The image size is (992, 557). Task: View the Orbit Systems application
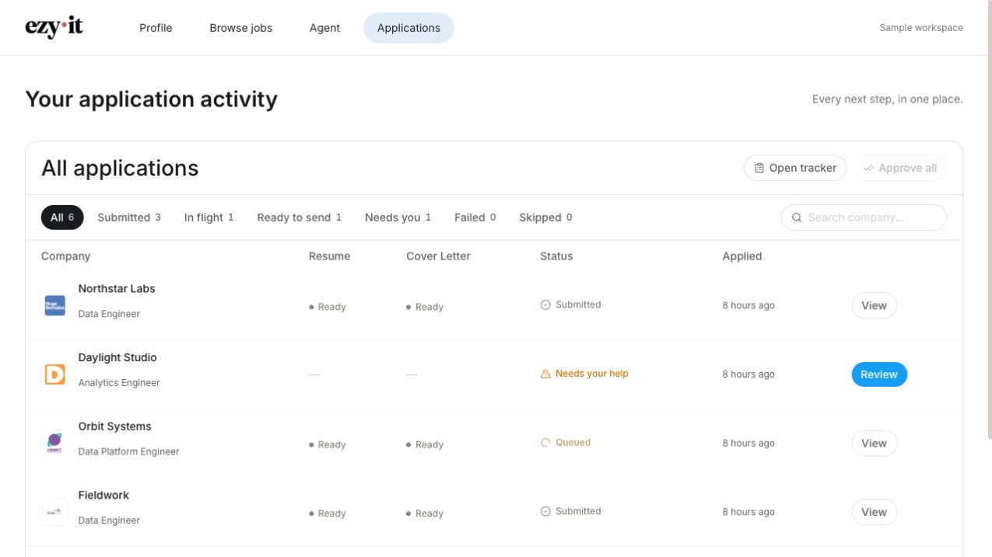pos(874,443)
